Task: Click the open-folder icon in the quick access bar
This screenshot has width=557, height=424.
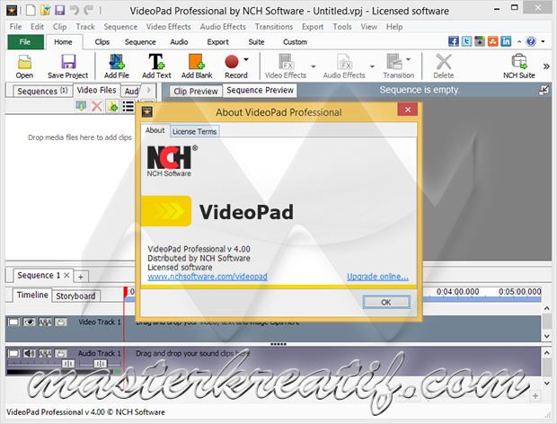Action: 46,10
